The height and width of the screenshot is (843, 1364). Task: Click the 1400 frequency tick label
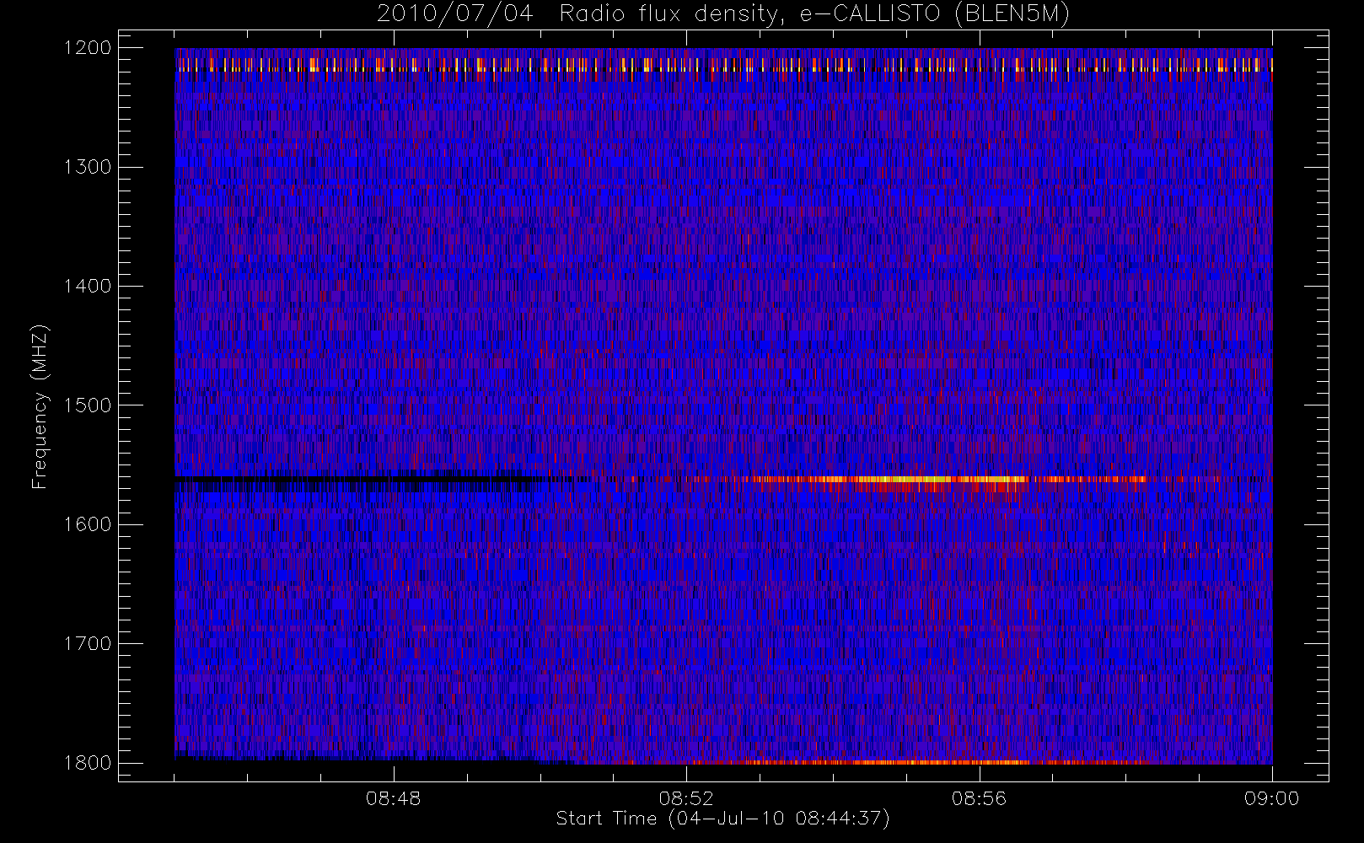pos(88,287)
